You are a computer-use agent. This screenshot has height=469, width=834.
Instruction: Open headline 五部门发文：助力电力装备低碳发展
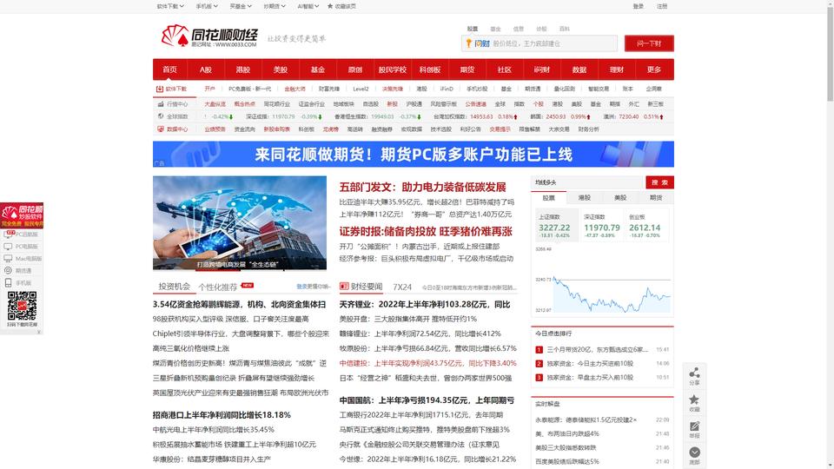click(x=423, y=188)
